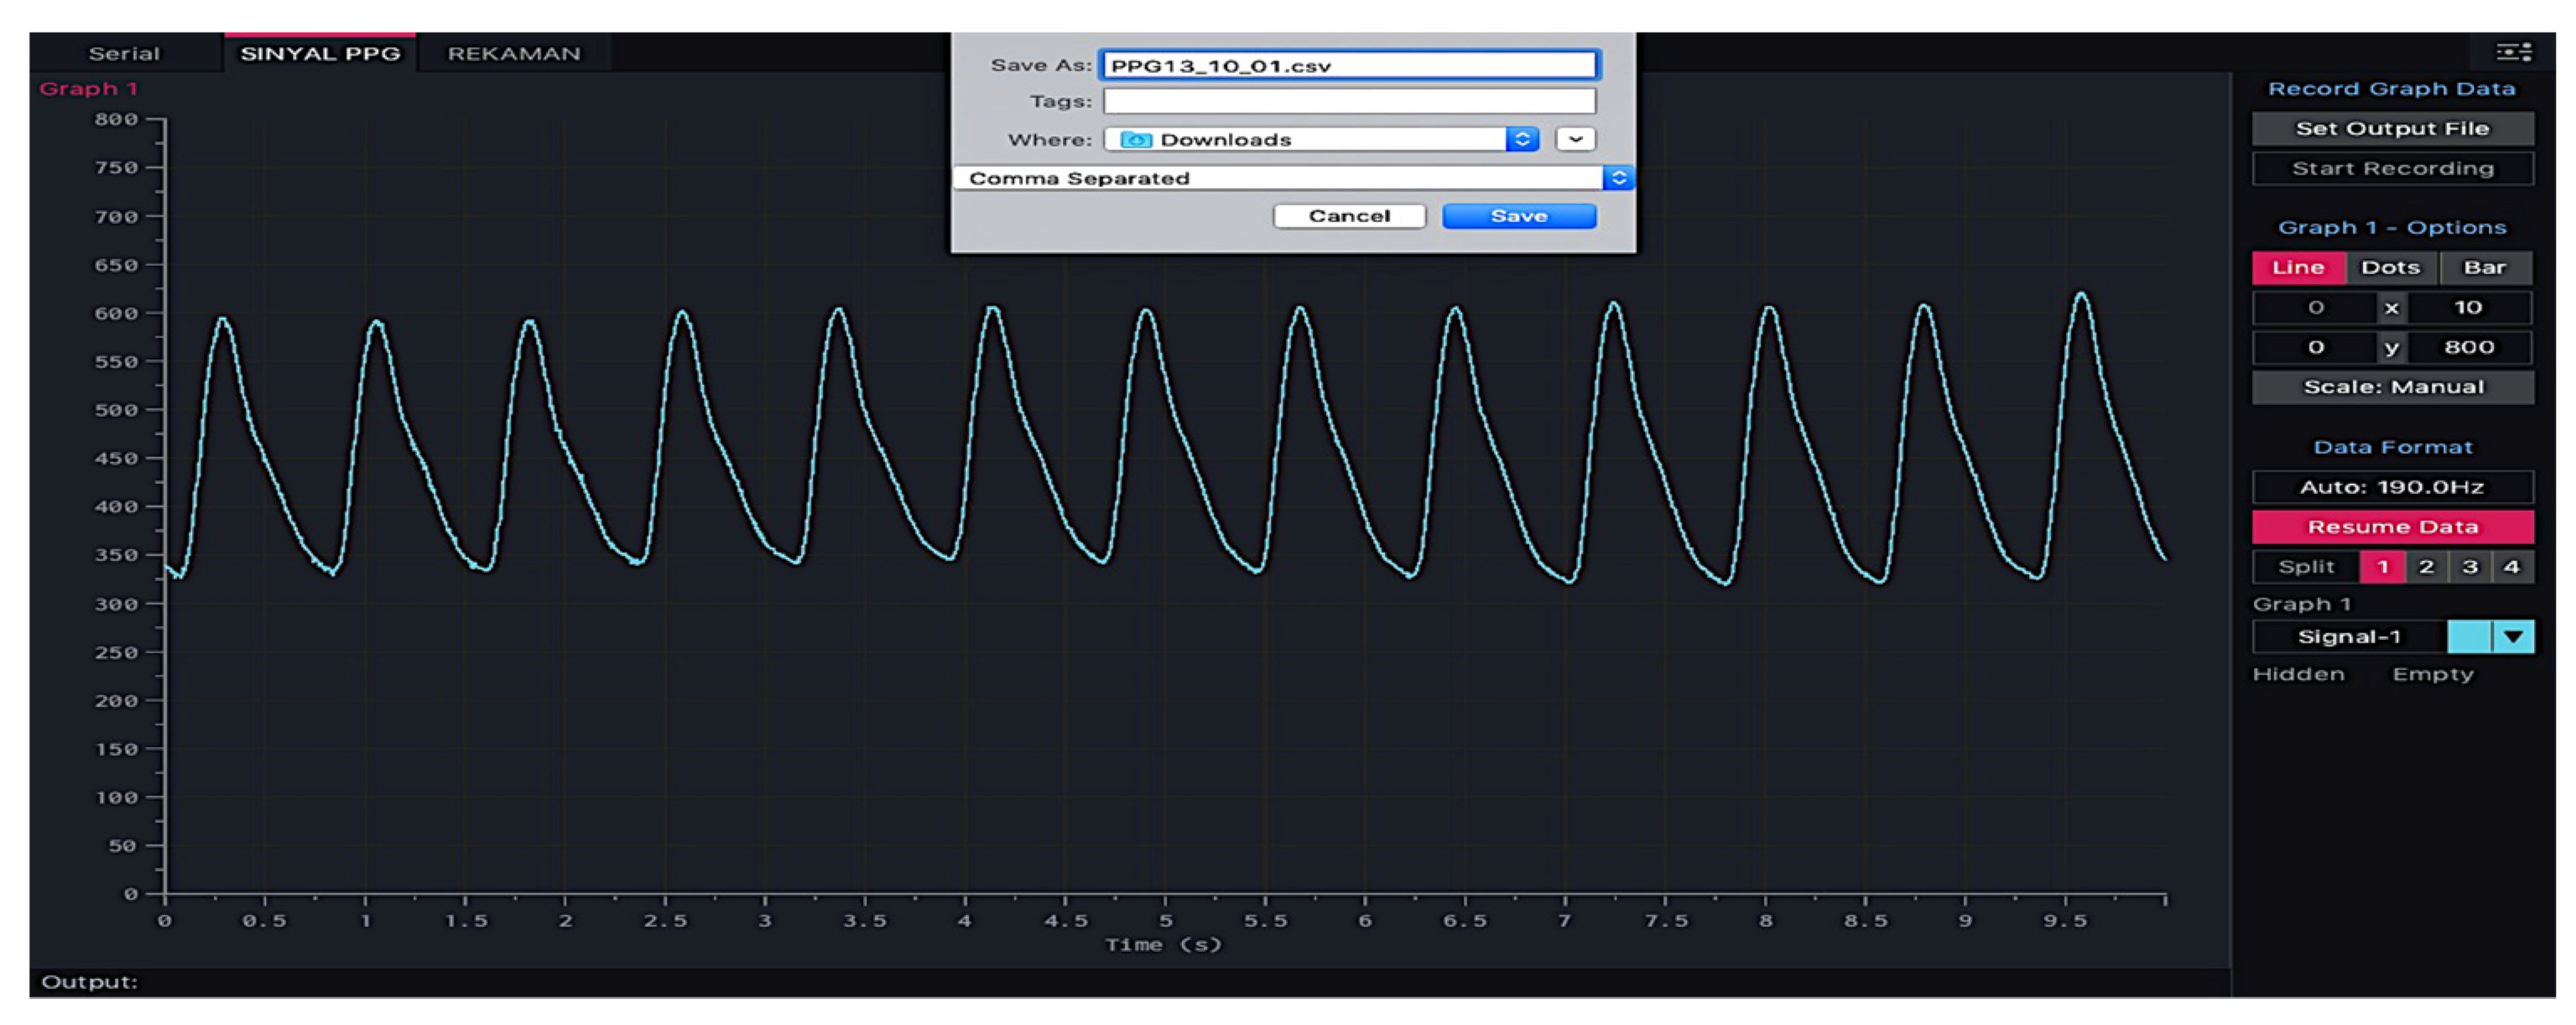Open the settings sliders icon top right

tap(2513, 52)
